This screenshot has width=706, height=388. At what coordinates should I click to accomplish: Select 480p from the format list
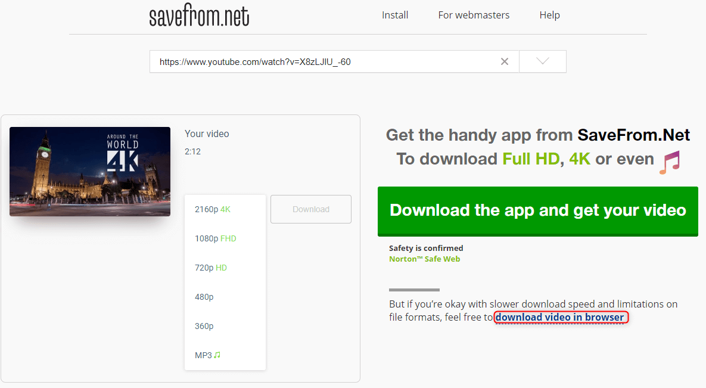(x=204, y=297)
